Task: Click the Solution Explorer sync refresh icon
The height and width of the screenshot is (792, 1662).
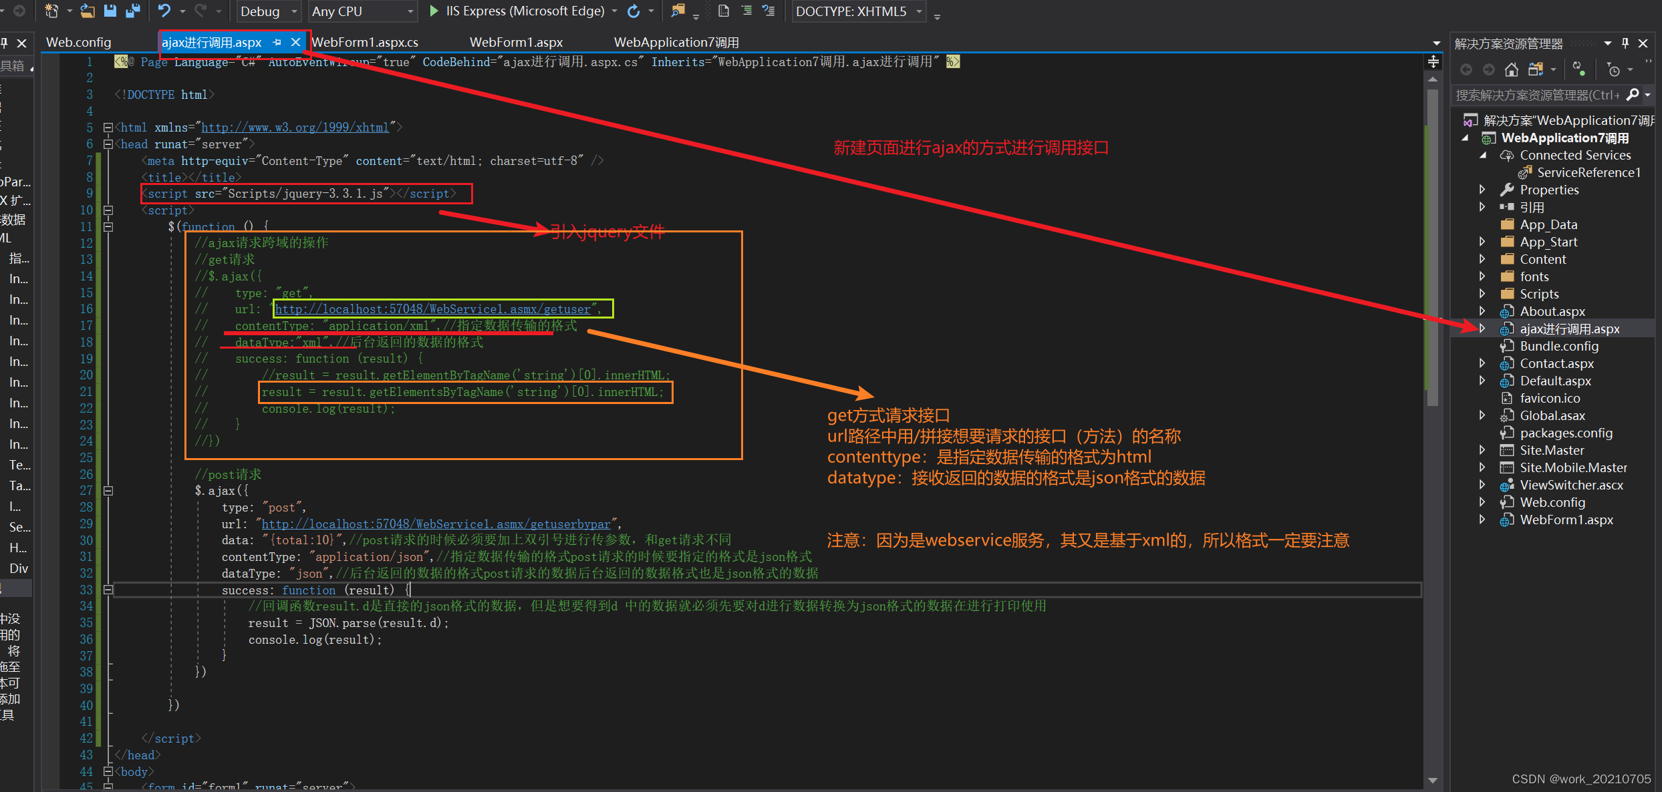Action: click(1578, 69)
